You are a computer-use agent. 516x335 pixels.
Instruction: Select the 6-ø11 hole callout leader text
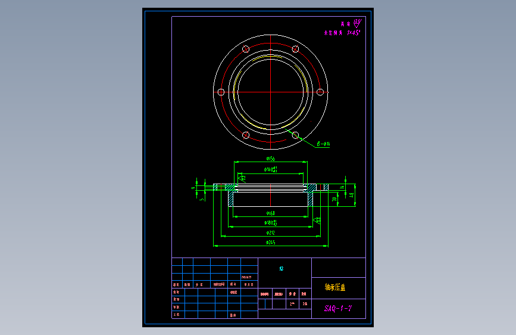(323, 144)
